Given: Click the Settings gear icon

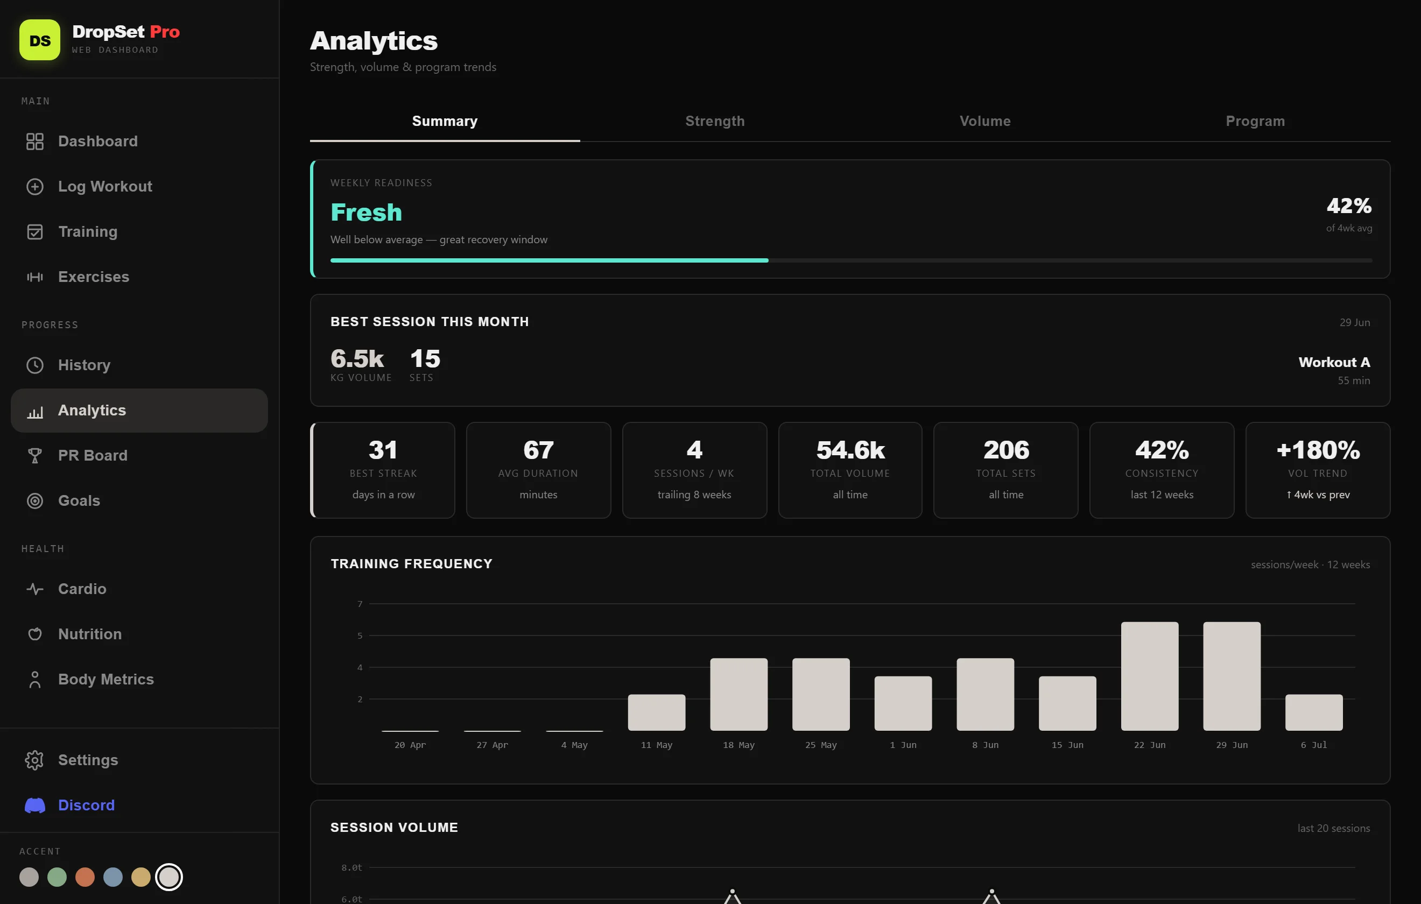Looking at the screenshot, I should [35, 760].
